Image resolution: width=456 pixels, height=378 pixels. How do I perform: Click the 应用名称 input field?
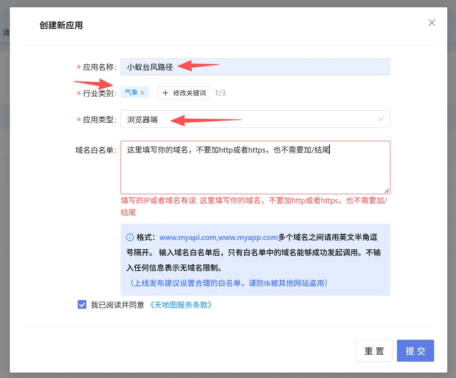pyautogui.click(x=255, y=67)
